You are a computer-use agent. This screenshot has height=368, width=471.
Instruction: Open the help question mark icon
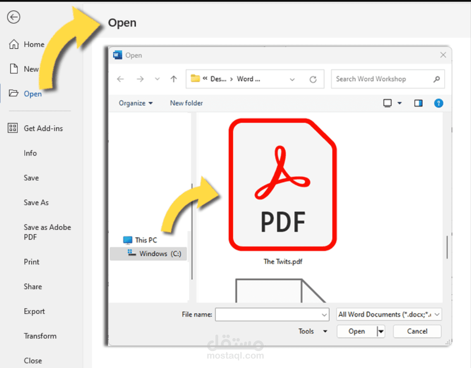(438, 103)
